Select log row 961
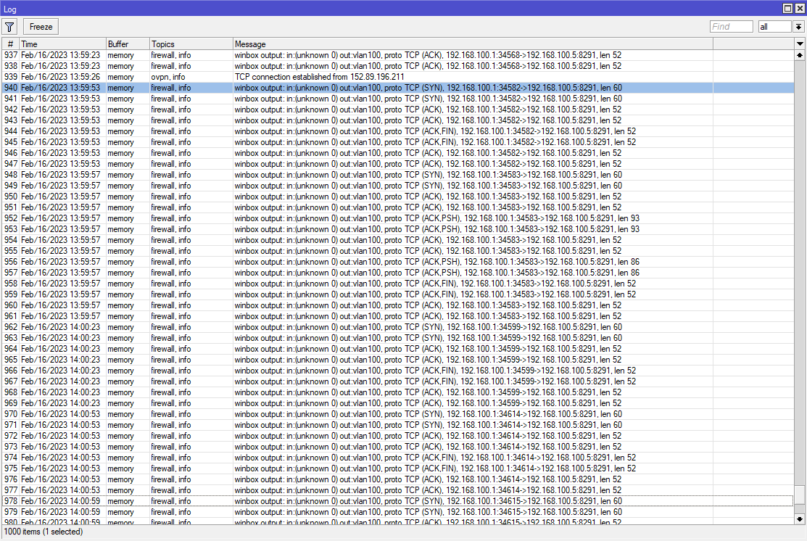The image size is (807, 541). (x=398, y=316)
